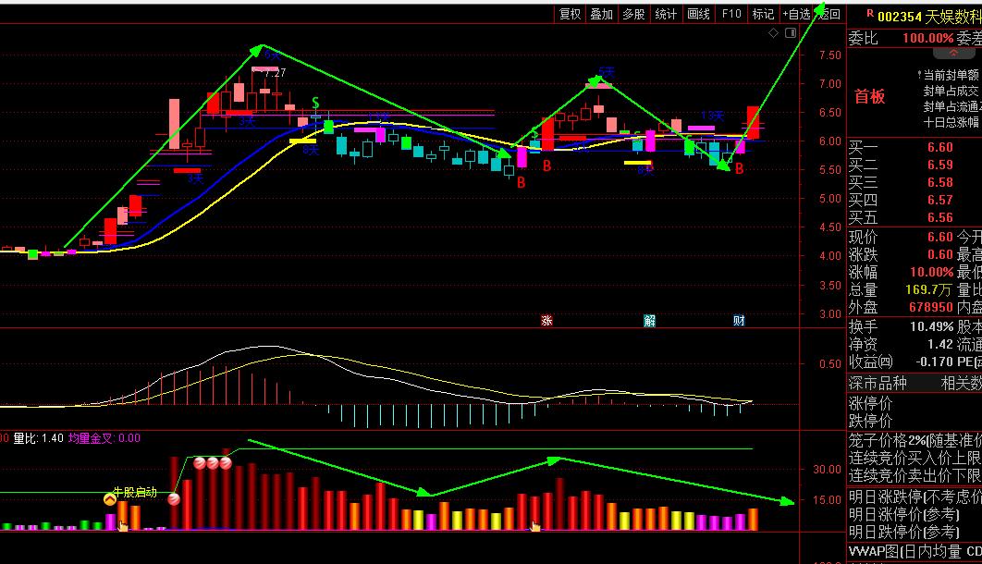Open the 复权 adjustment menu

570,14
